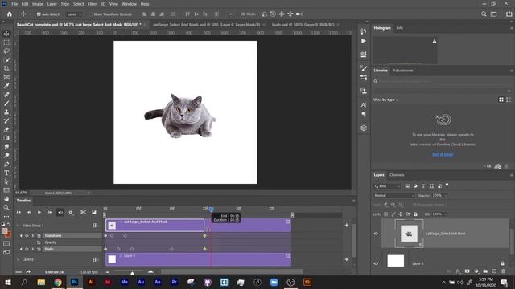
Task: Click the Home icon in the options bar
Action: tap(10, 14)
